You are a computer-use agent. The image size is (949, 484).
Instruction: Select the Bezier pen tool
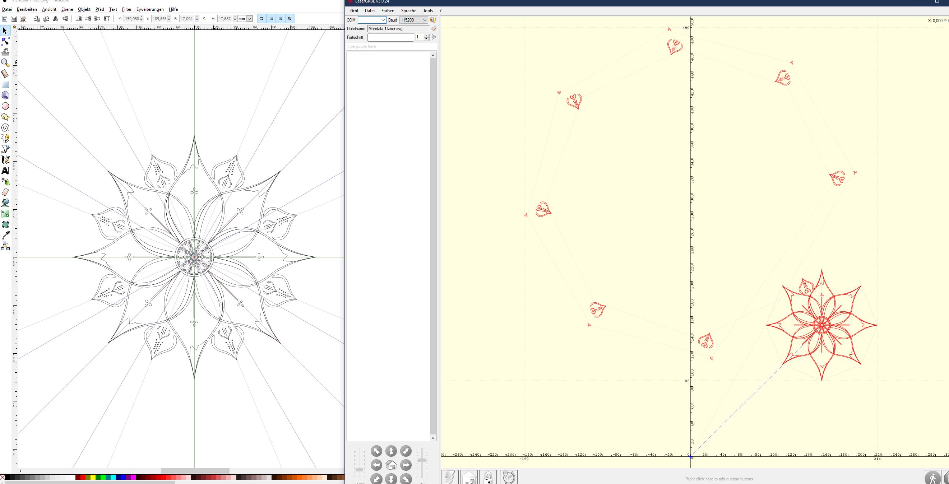pos(5,149)
